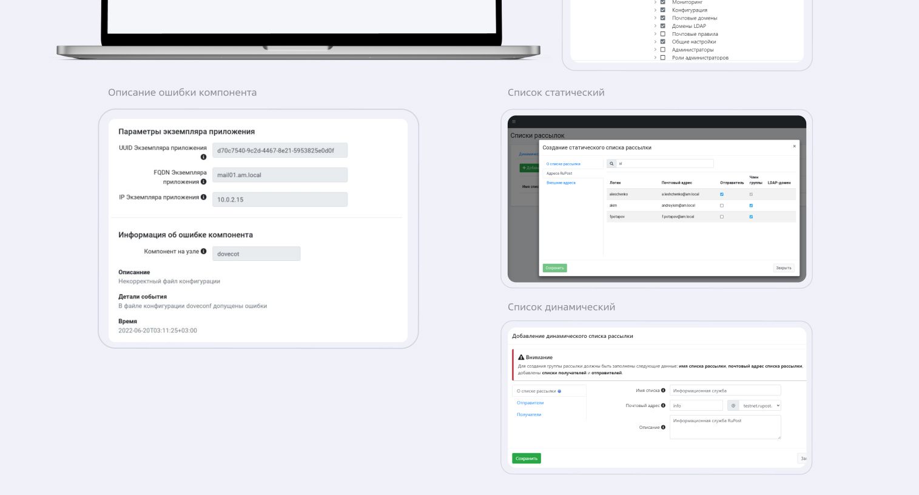Click info icon beside Почтовый адрес label
919x495 pixels.
point(663,405)
